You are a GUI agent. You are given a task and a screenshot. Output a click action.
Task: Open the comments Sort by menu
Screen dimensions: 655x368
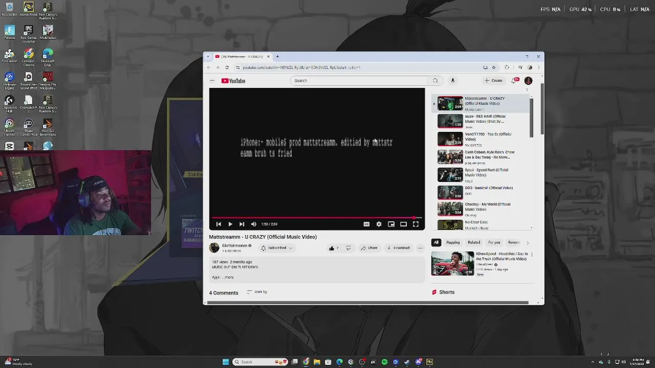tap(257, 292)
